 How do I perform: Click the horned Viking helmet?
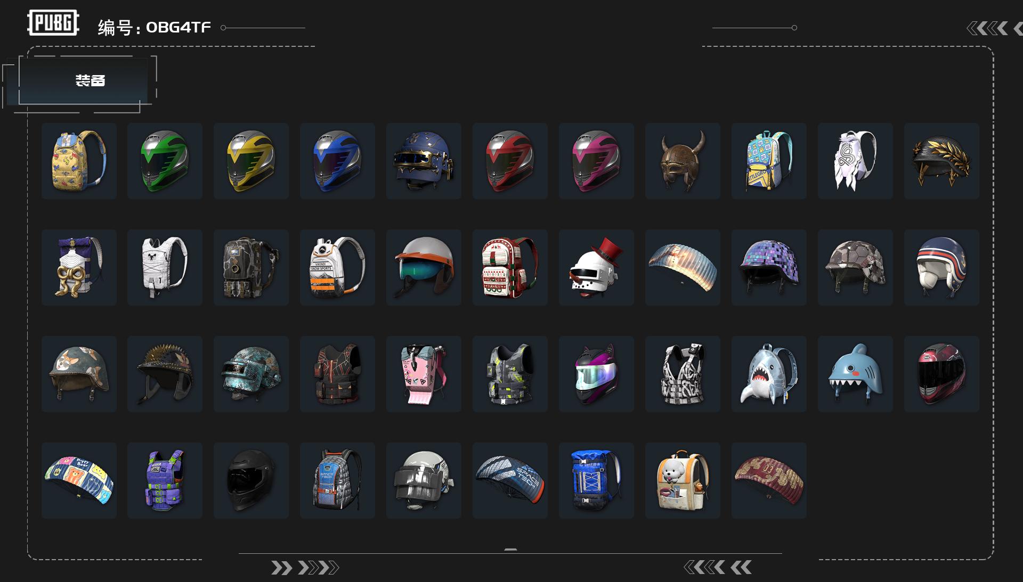click(x=683, y=161)
